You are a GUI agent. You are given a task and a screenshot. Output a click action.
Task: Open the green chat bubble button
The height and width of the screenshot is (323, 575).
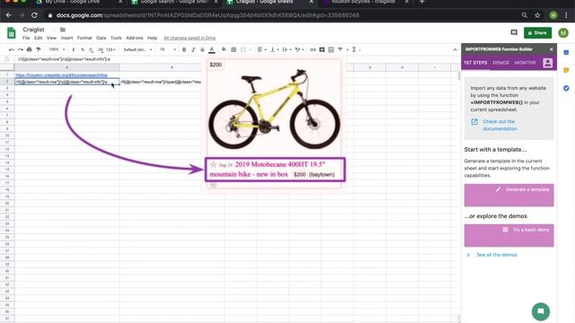click(541, 311)
